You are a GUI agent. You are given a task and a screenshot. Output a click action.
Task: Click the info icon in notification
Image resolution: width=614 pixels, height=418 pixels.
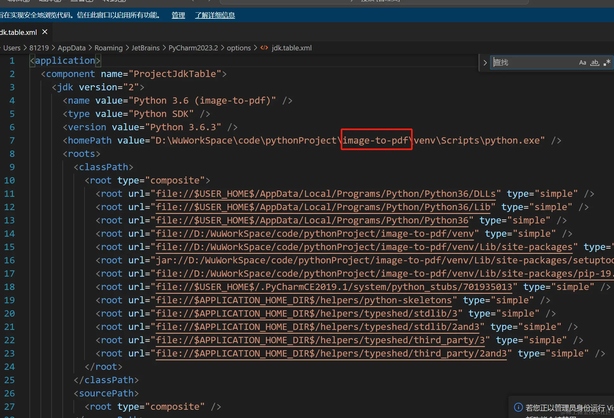click(x=518, y=407)
